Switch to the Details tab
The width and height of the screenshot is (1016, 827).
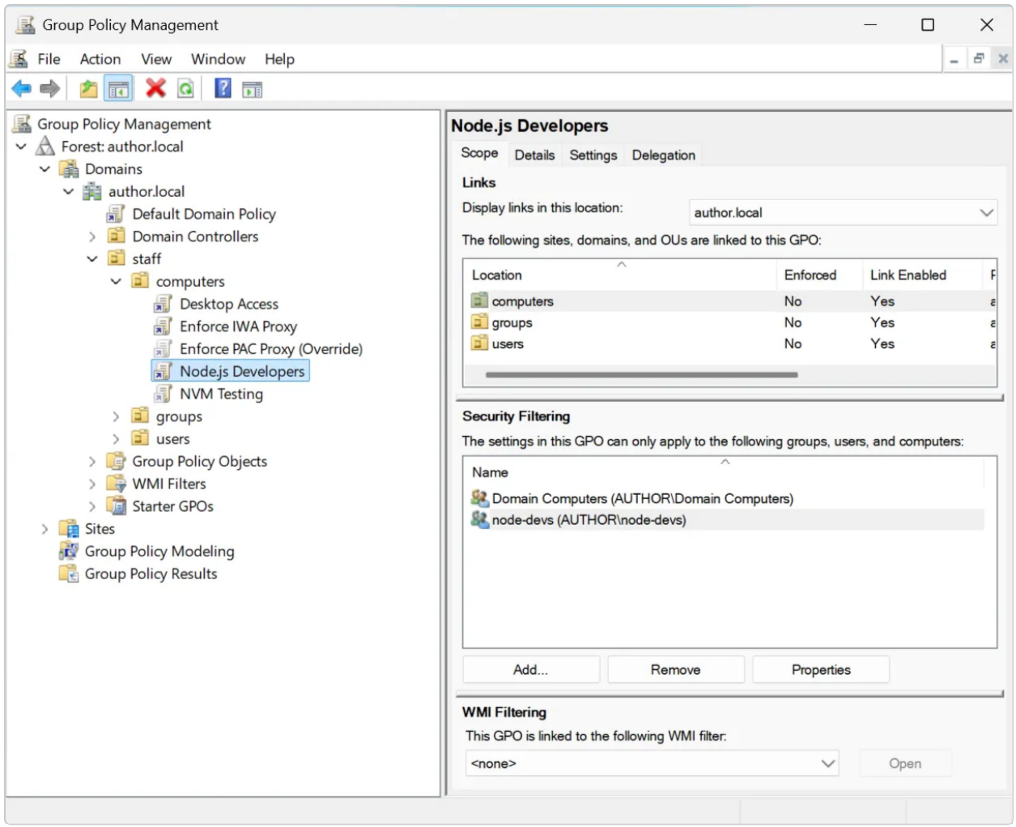pos(534,155)
